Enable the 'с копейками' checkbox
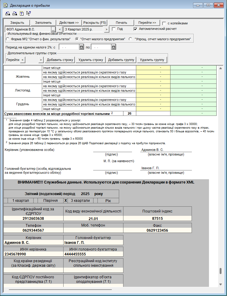 (164, 23)
